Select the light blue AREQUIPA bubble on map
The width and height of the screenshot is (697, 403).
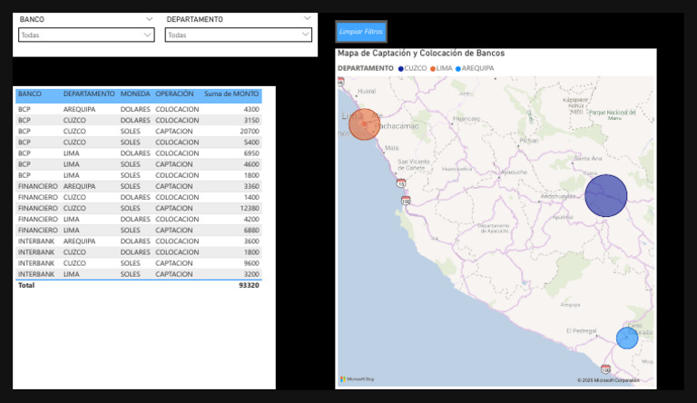pyautogui.click(x=626, y=338)
